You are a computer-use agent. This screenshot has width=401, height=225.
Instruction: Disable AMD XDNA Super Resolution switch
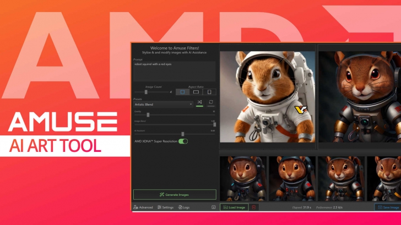(183, 141)
